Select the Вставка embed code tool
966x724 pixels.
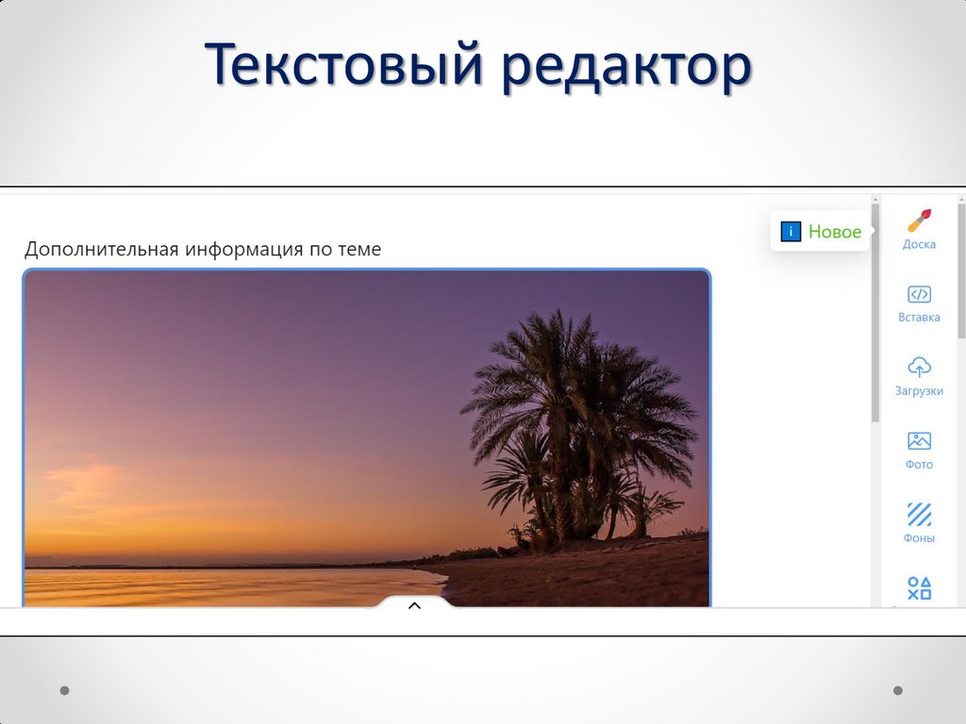919,304
